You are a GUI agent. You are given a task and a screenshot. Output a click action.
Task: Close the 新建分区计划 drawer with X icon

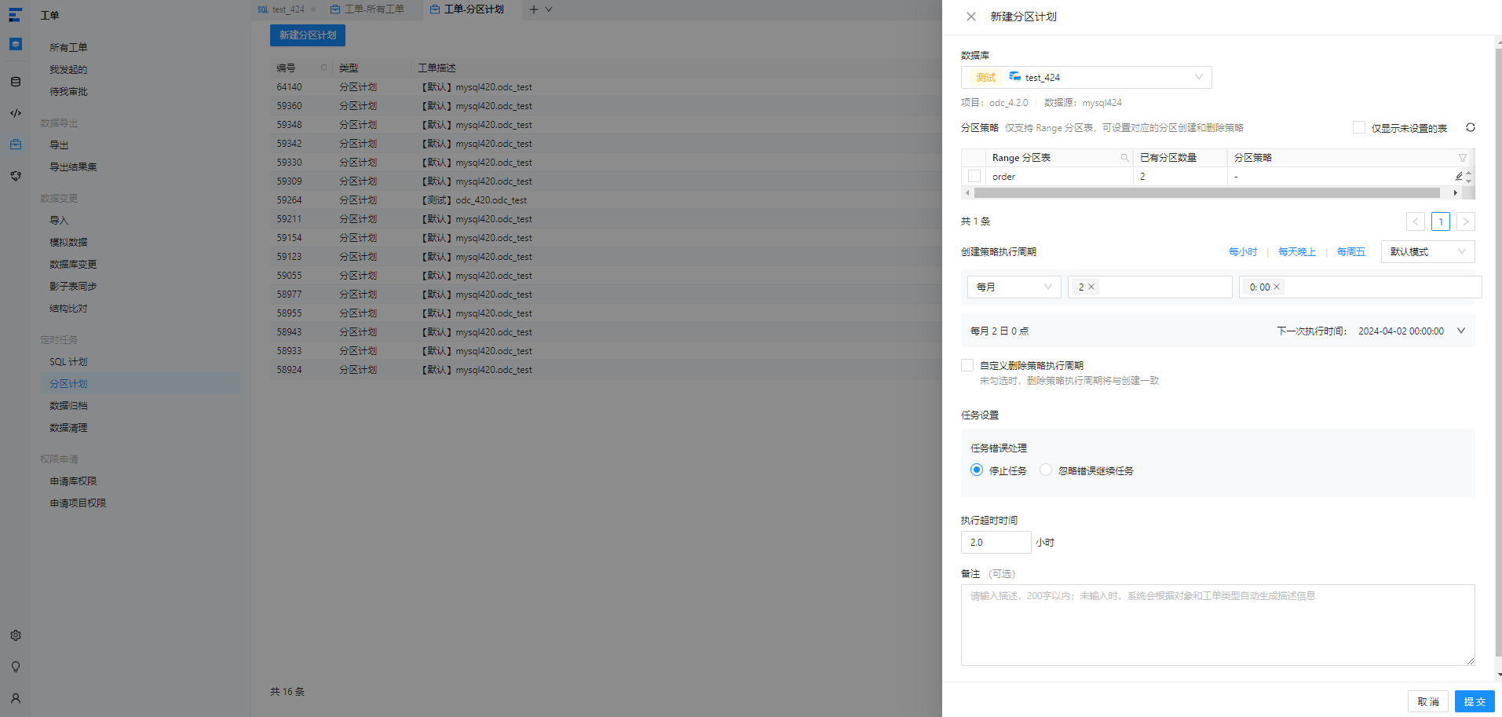[x=971, y=16]
